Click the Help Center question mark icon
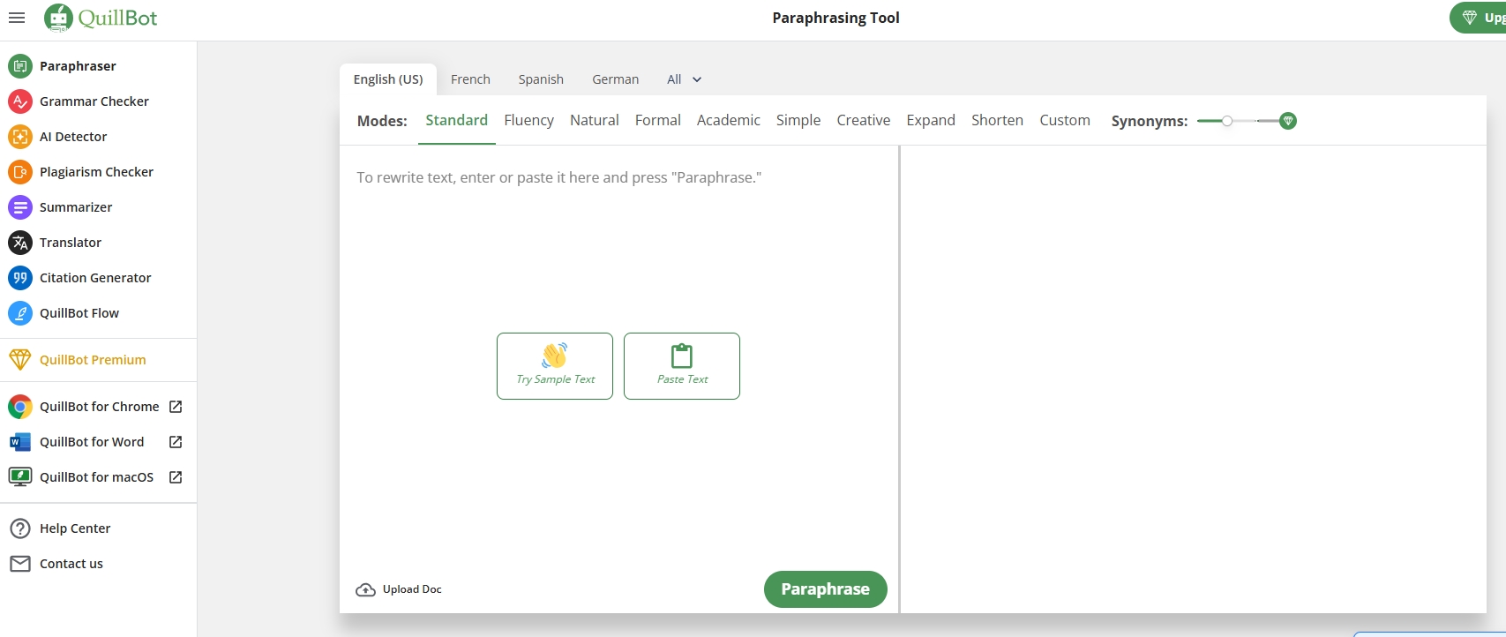Viewport: 1506px width, 637px height. tap(20, 528)
